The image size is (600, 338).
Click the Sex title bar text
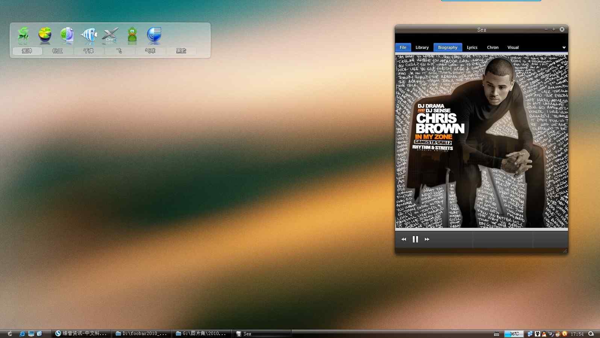pos(482,30)
